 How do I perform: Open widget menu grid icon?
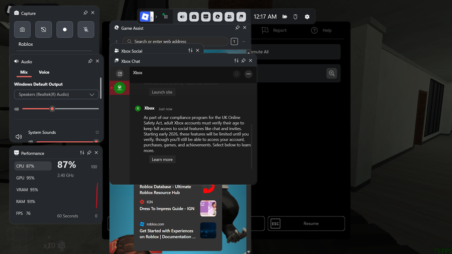coord(166,17)
